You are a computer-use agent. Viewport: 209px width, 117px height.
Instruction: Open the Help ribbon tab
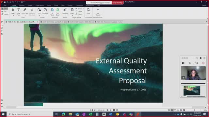[98, 6]
